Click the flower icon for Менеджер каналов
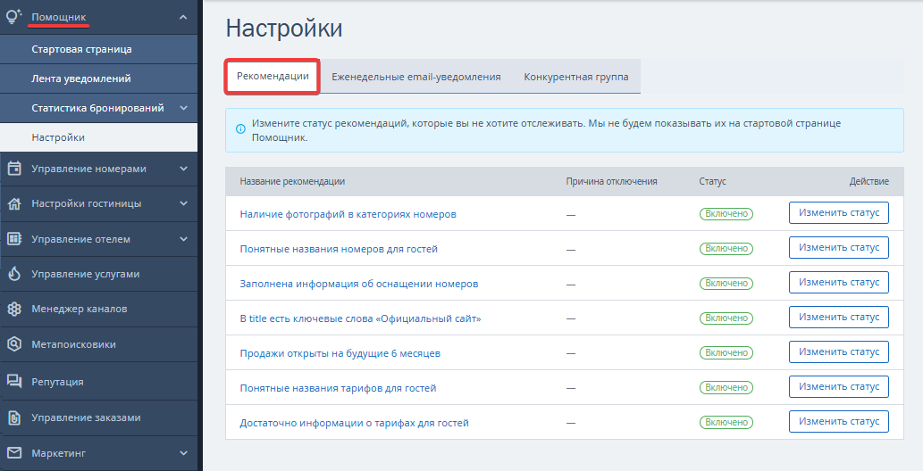This screenshot has height=471, width=923. [x=14, y=309]
